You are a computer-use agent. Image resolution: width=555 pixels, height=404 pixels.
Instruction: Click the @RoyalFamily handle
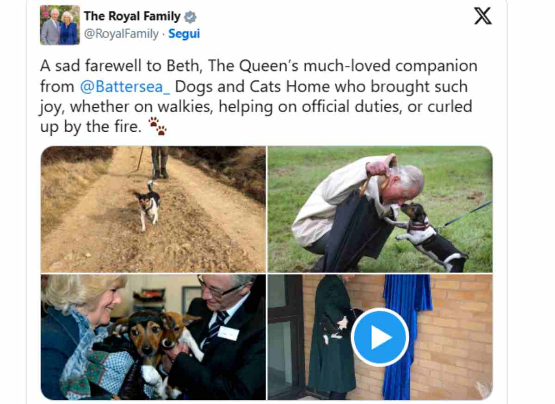pyautogui.click(x=121, y=34)
